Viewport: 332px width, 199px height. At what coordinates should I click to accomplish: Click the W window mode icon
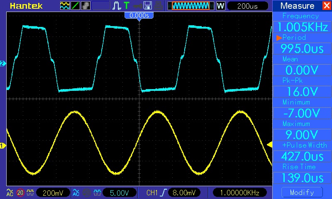tap(220, 6)
